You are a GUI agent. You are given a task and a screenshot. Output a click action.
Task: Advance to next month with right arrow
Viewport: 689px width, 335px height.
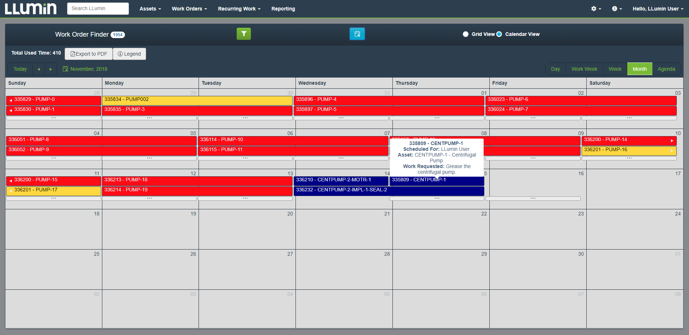(x=51, y=69)
